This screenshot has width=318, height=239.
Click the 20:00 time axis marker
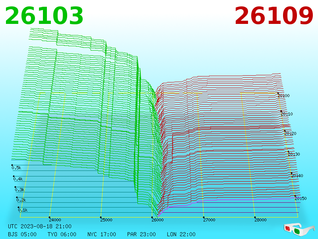pyautogui.click(x=284, y=96)
